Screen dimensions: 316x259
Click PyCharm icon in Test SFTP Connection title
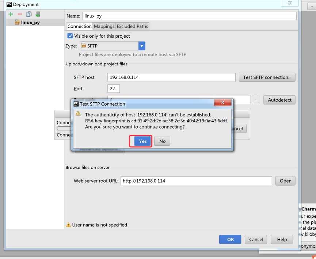click(x=76, y=104)
